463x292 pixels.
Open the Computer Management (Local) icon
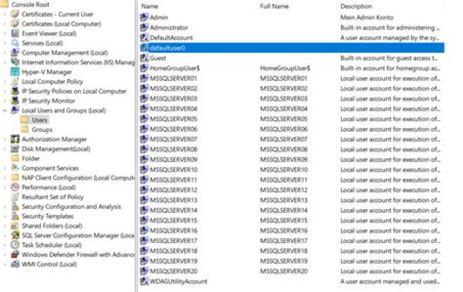[x=15, y=53]
